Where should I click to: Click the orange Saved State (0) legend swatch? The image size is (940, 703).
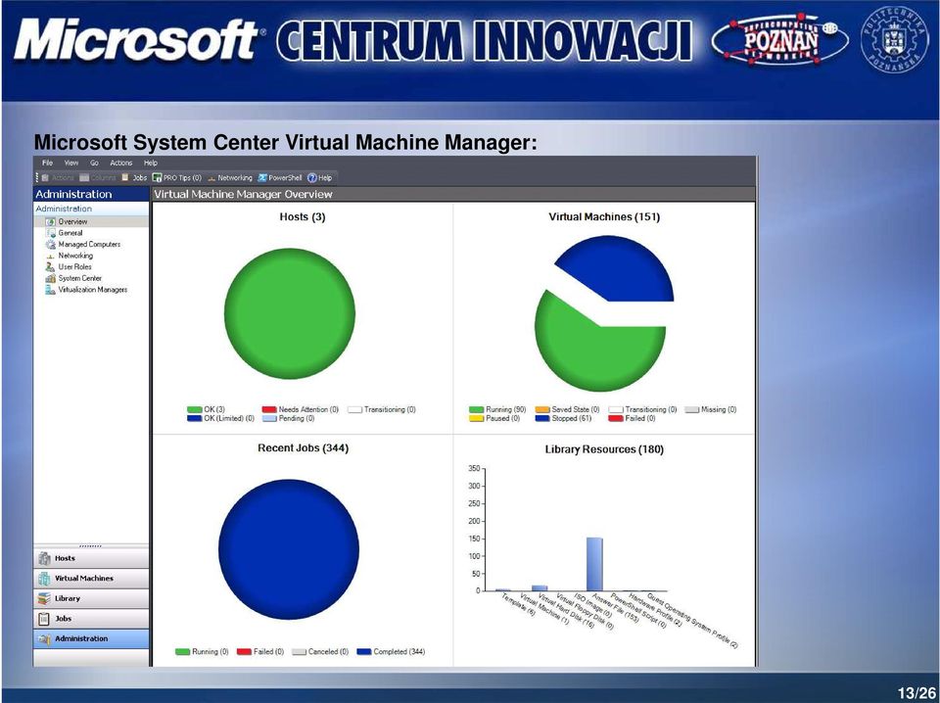tap(542, 410)
